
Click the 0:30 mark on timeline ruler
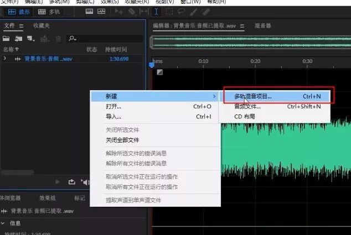(x=307, y=61)
